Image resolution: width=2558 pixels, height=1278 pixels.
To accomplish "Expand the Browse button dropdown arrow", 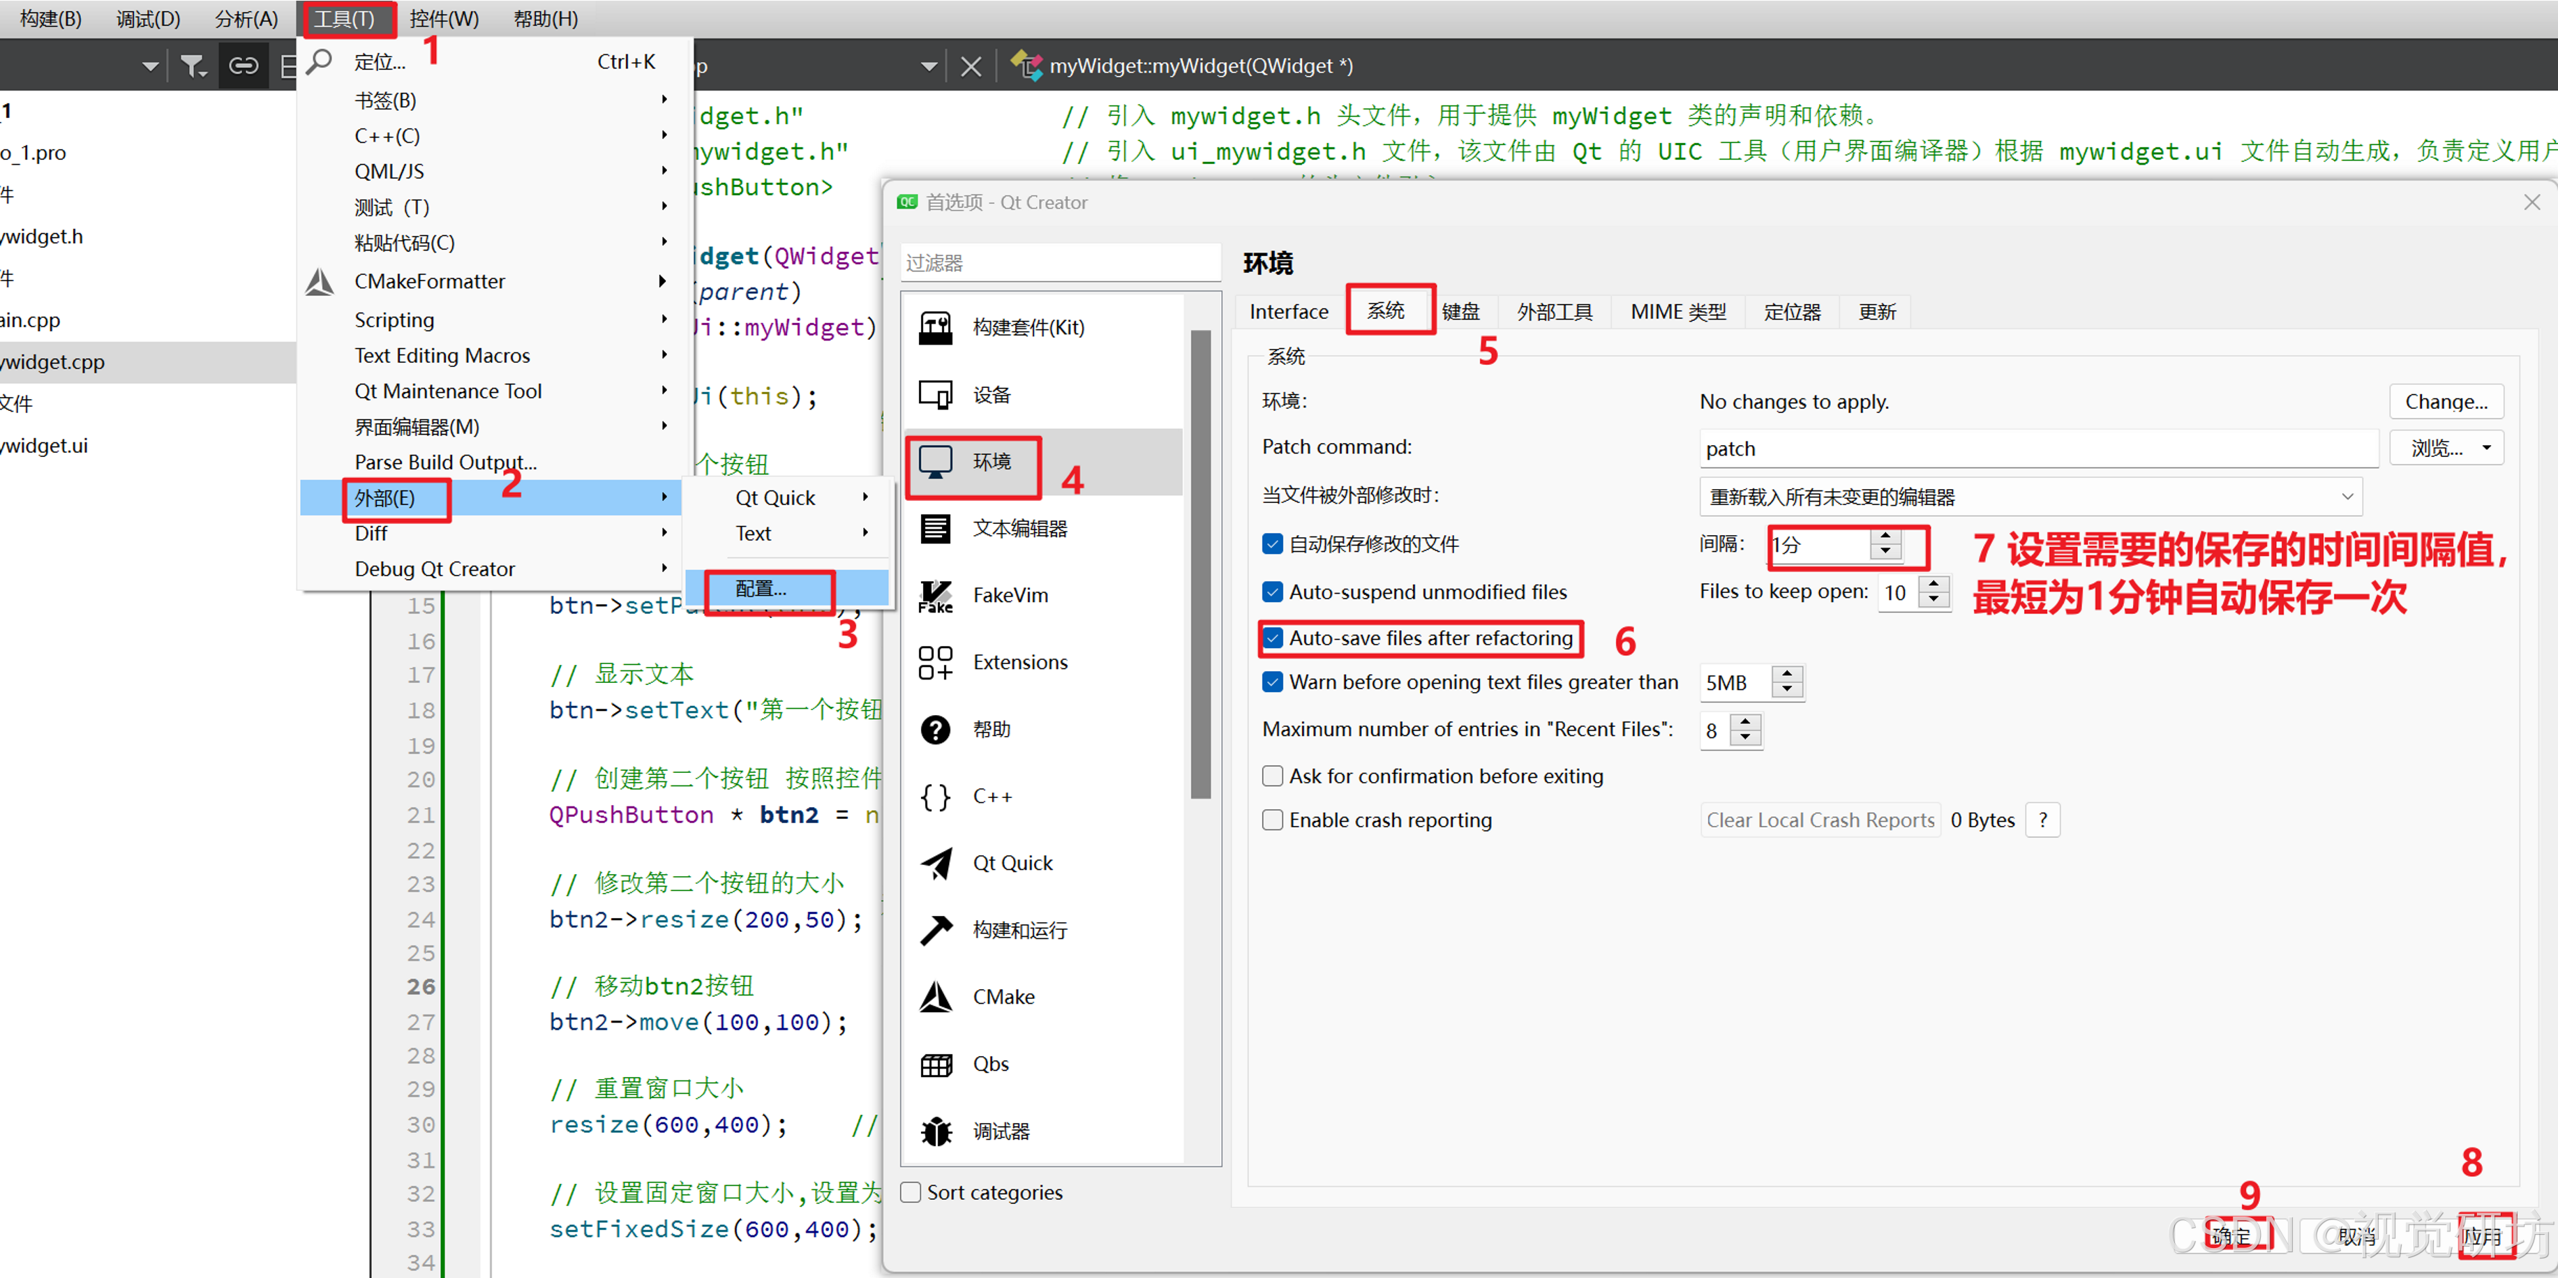I will tap(2487, 448).
